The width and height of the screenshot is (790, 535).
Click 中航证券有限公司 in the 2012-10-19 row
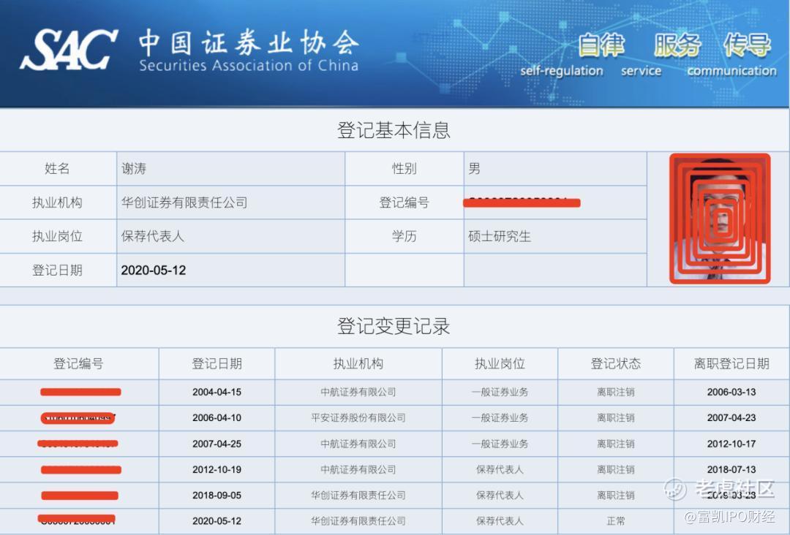point(358,469)
